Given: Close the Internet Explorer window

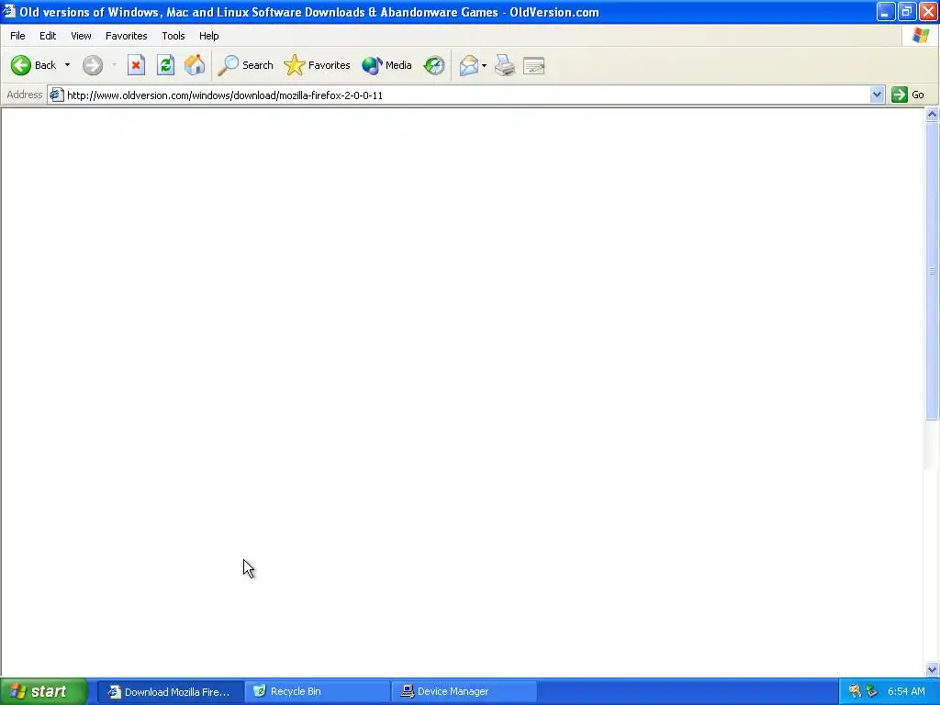Looking at the screenshot, I should [x=928, y=11].
